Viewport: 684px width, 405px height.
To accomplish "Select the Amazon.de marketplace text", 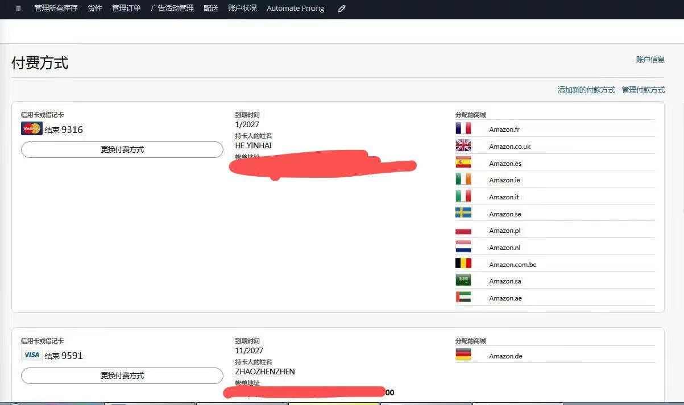I will pyautogui.click(x=506, y=356).
